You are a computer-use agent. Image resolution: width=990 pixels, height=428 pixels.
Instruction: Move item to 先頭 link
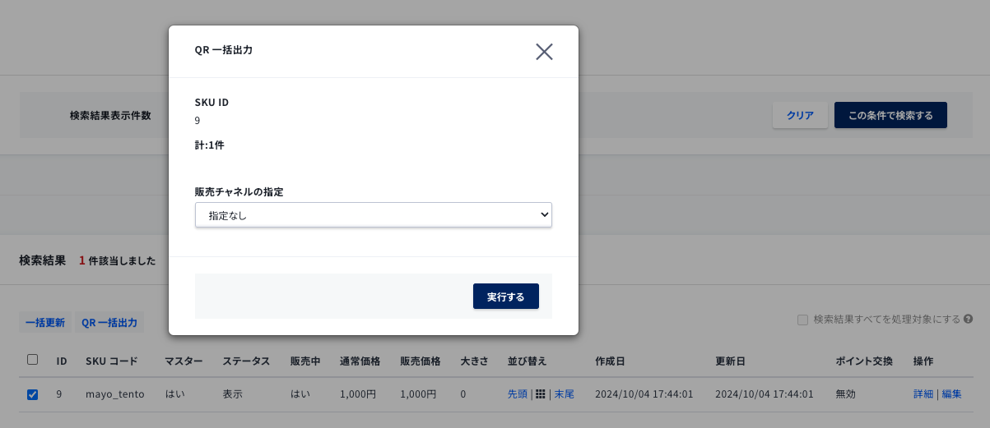point(518,394)
